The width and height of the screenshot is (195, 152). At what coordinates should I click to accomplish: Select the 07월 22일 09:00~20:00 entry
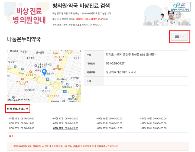point(66,123)
